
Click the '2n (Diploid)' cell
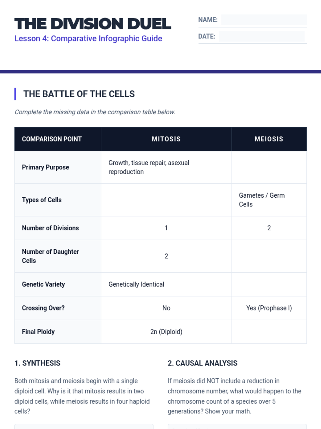coord(166,332)
